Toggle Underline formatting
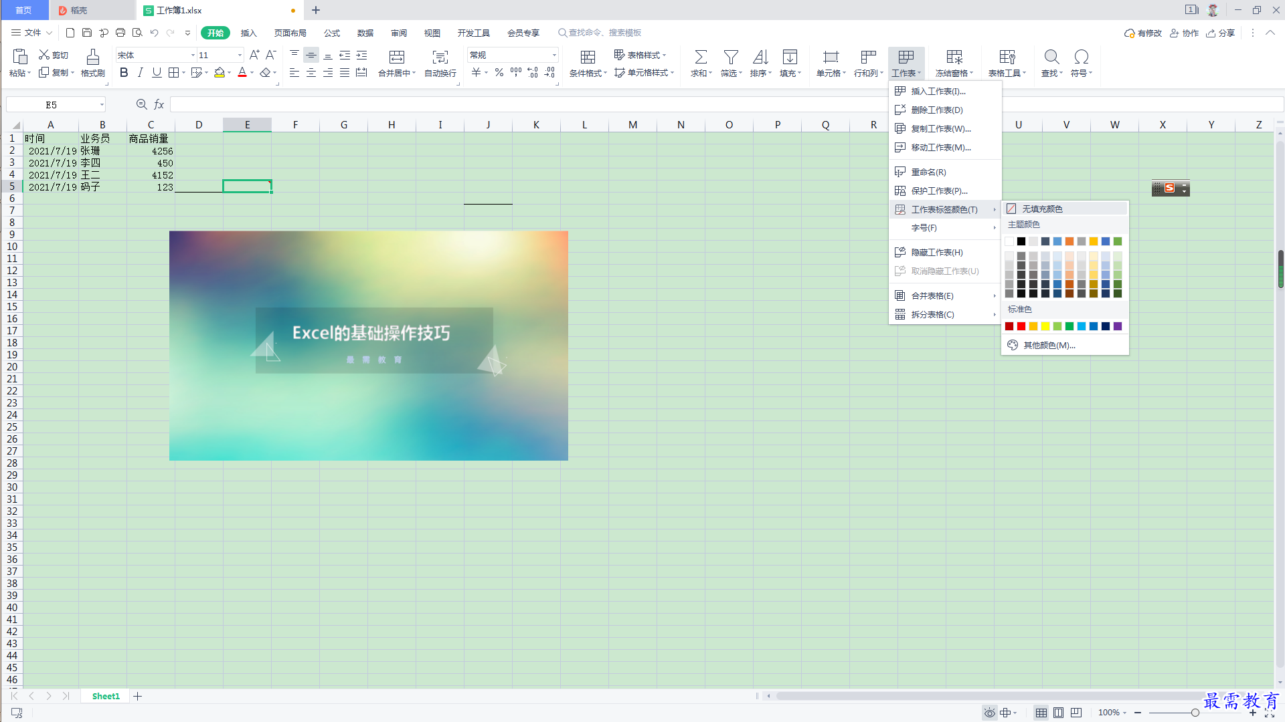The height and width of the screenshot is (722, 1285). point(157,73)
